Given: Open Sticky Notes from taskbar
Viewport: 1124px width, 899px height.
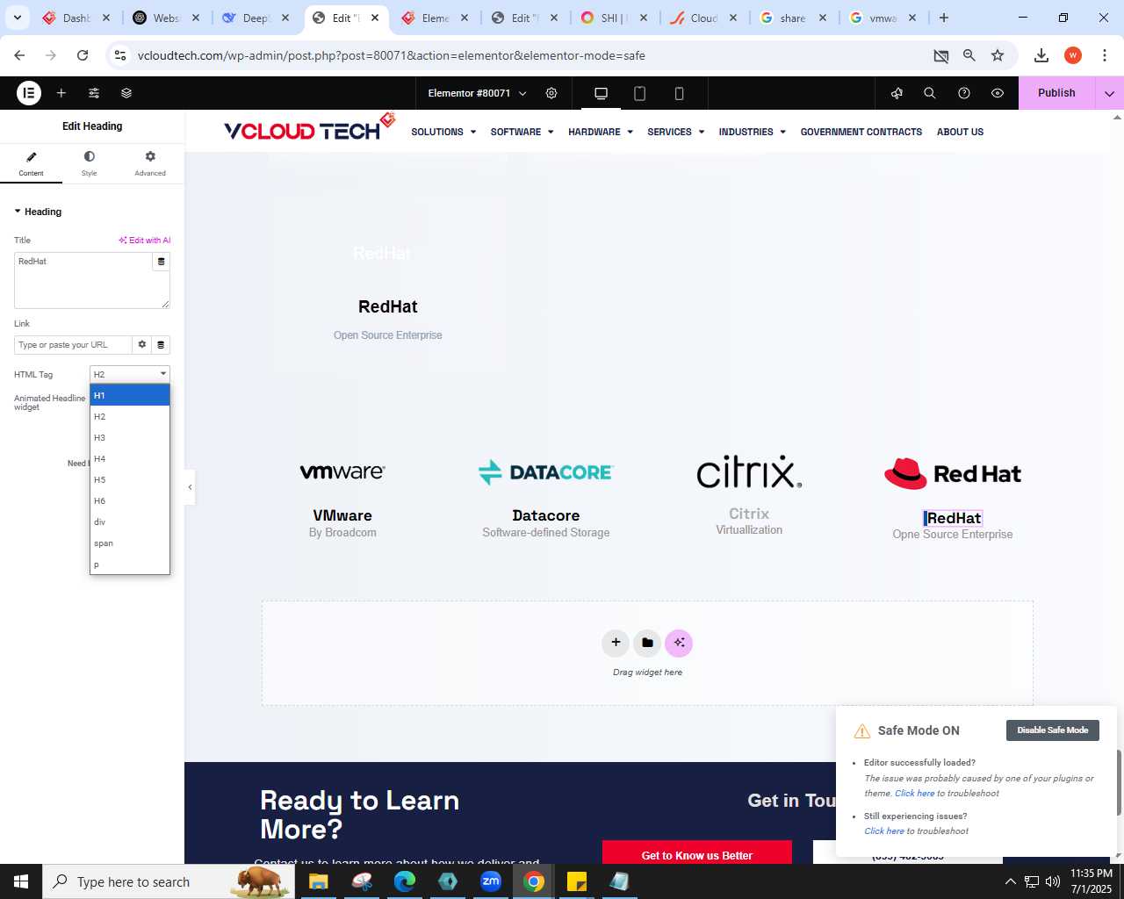Looking at the screenshot, I should tap(577, 881).
